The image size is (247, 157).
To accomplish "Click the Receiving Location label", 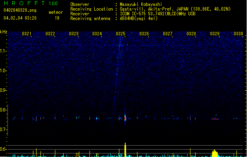I will click(91, 9).
